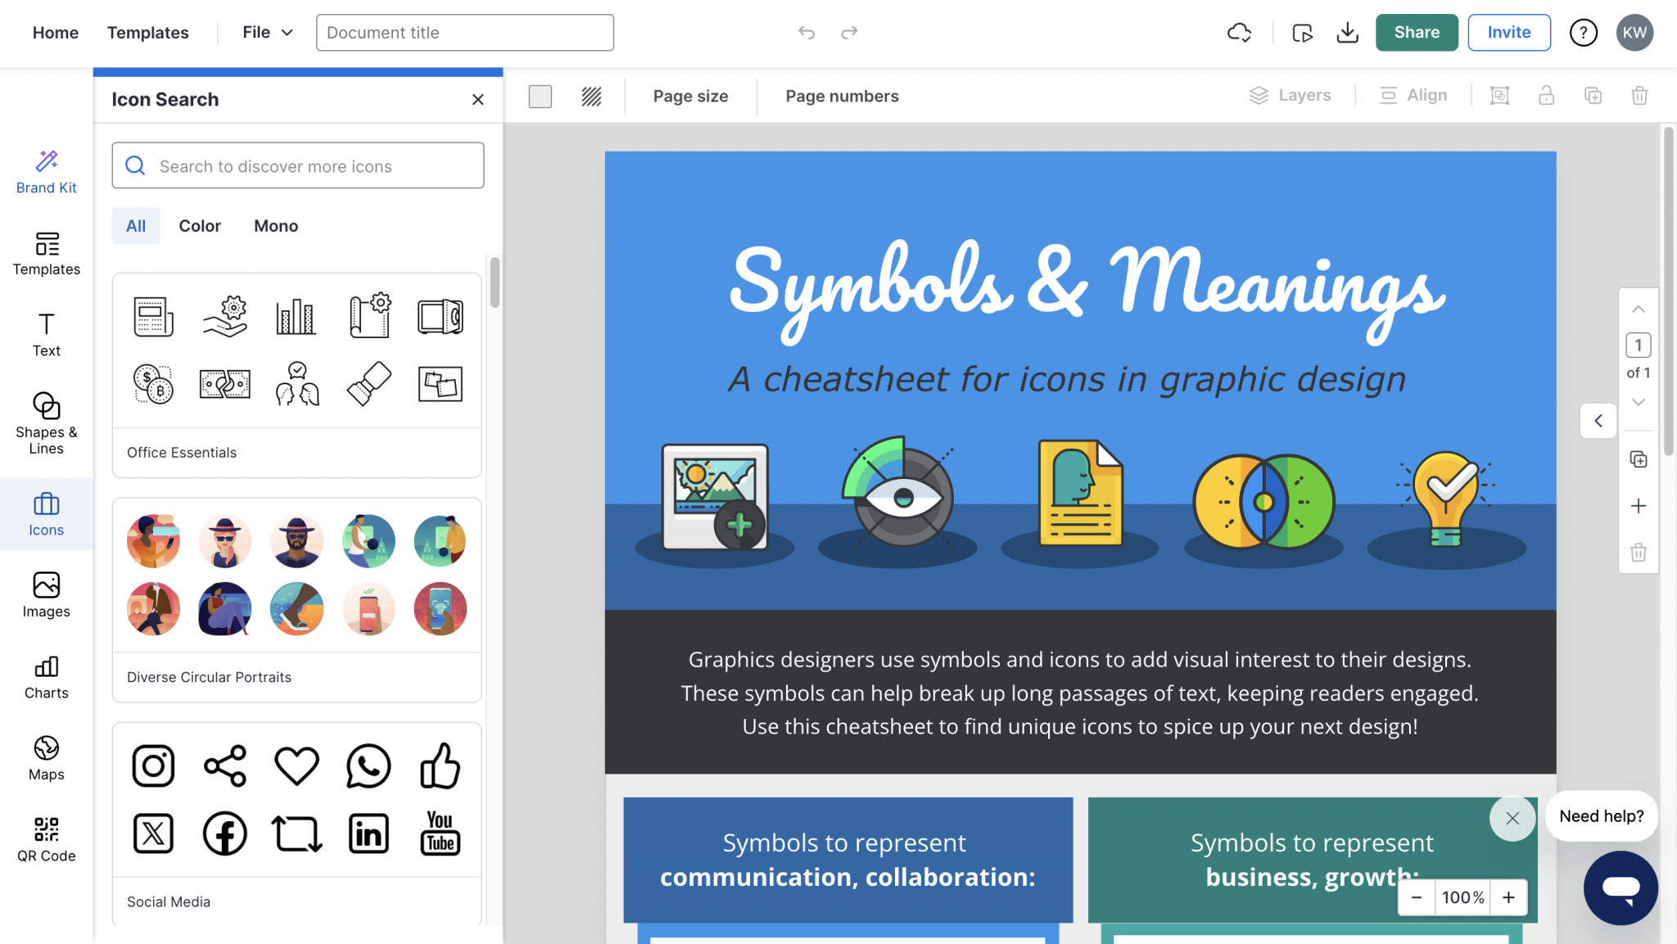The height and width of the screenshot is (944, 1677).
Task: Go to previous page up chevron
Action: point(1638,309)
